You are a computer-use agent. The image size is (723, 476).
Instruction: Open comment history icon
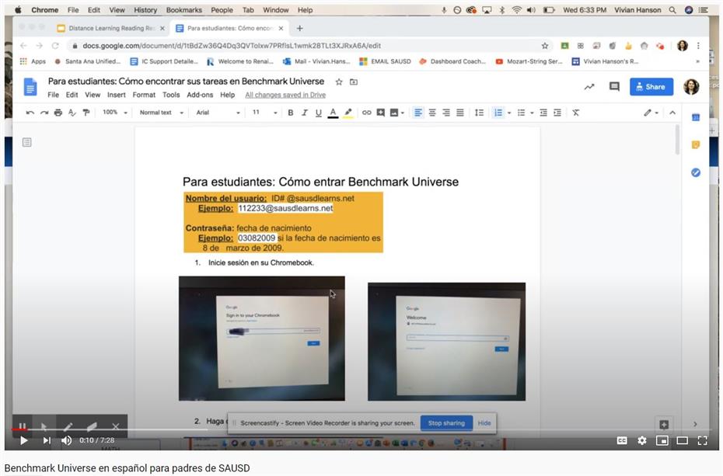(614, 86)
